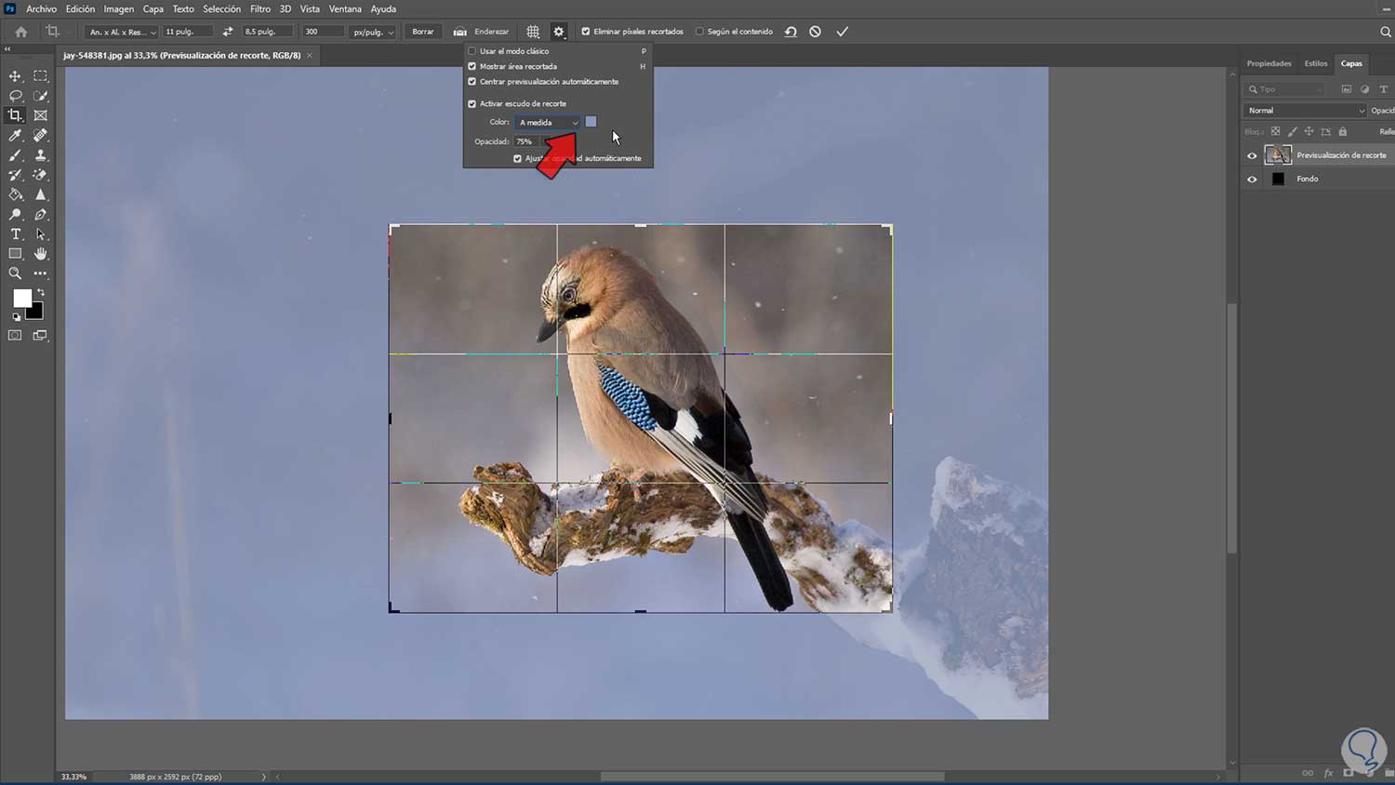Click the crop overlay grid options icon
Viewport: 1395px width, 785px height.
[533, 32]
